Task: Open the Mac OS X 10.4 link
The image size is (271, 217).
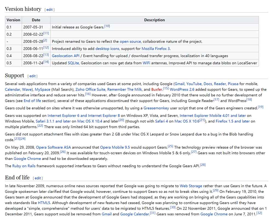Action: point(90,121)
